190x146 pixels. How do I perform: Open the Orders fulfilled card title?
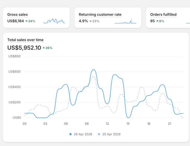(163, 15)
